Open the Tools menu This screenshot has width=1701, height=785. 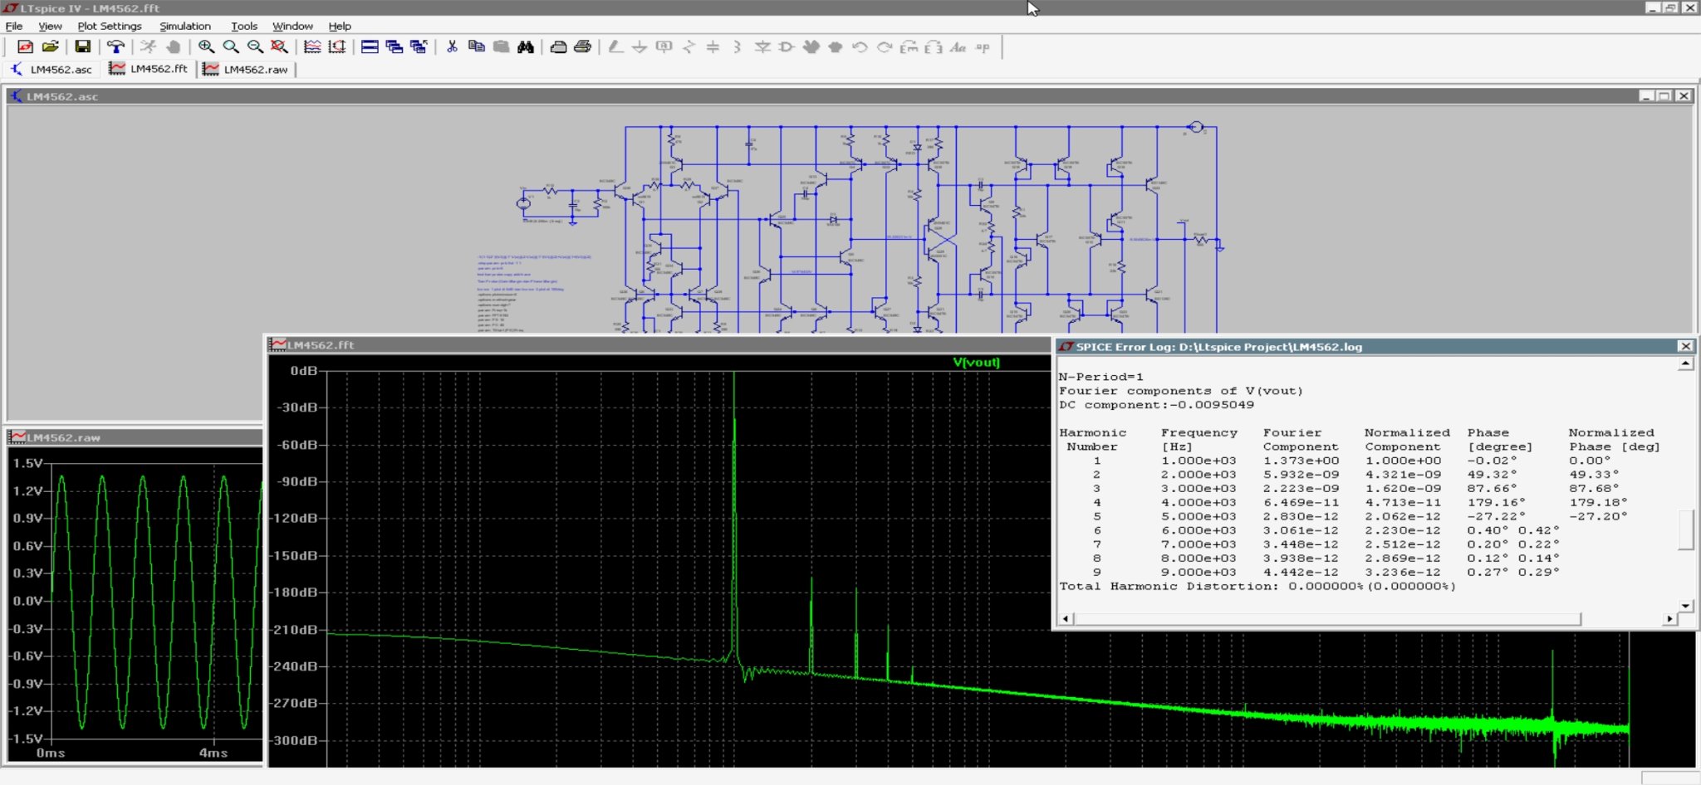[243, 26]
